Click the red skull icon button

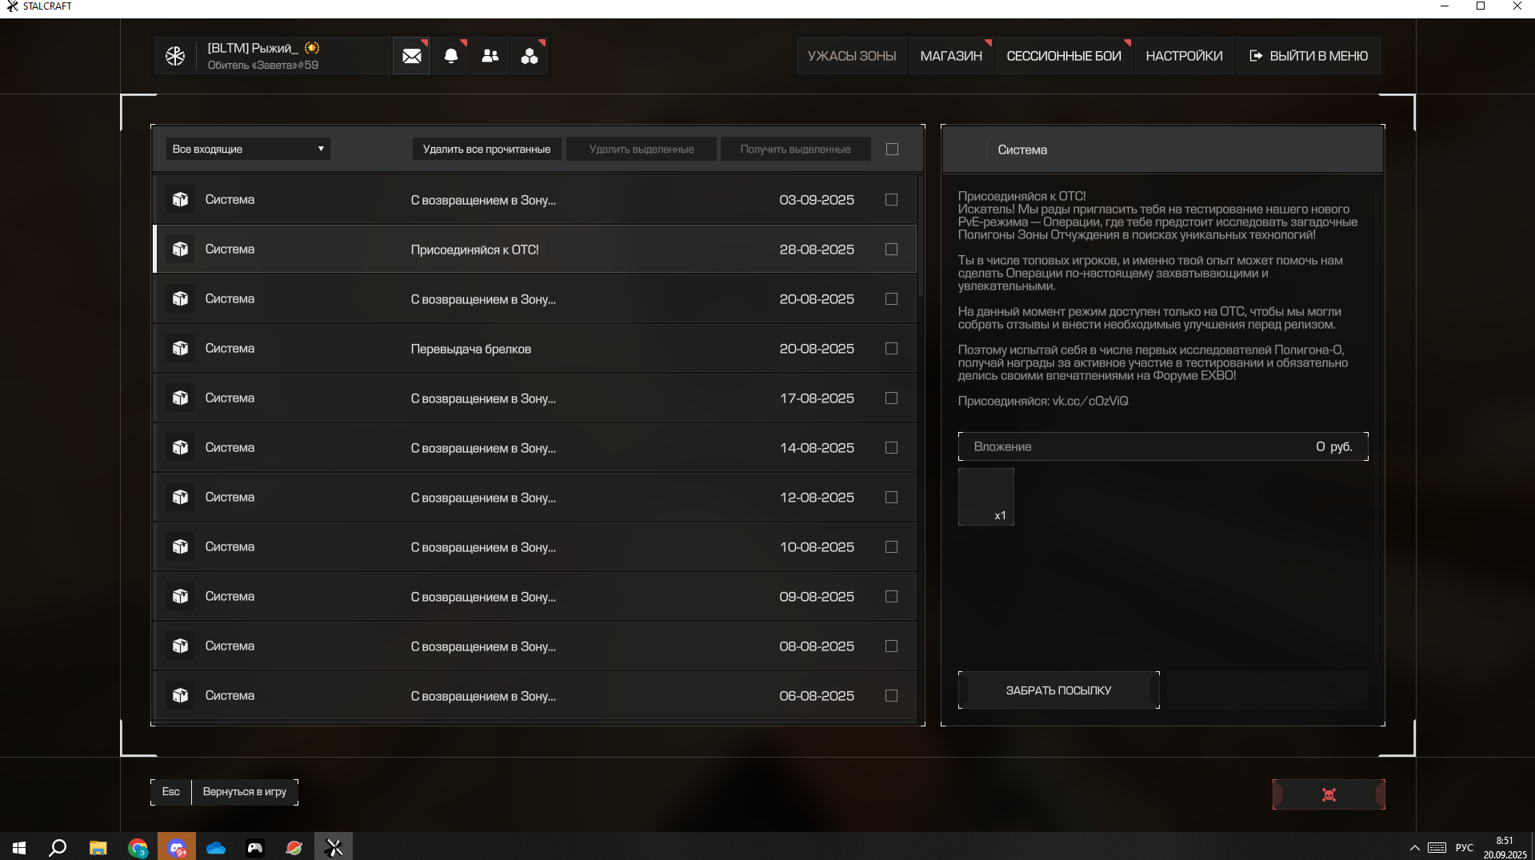pos(1329,794)
